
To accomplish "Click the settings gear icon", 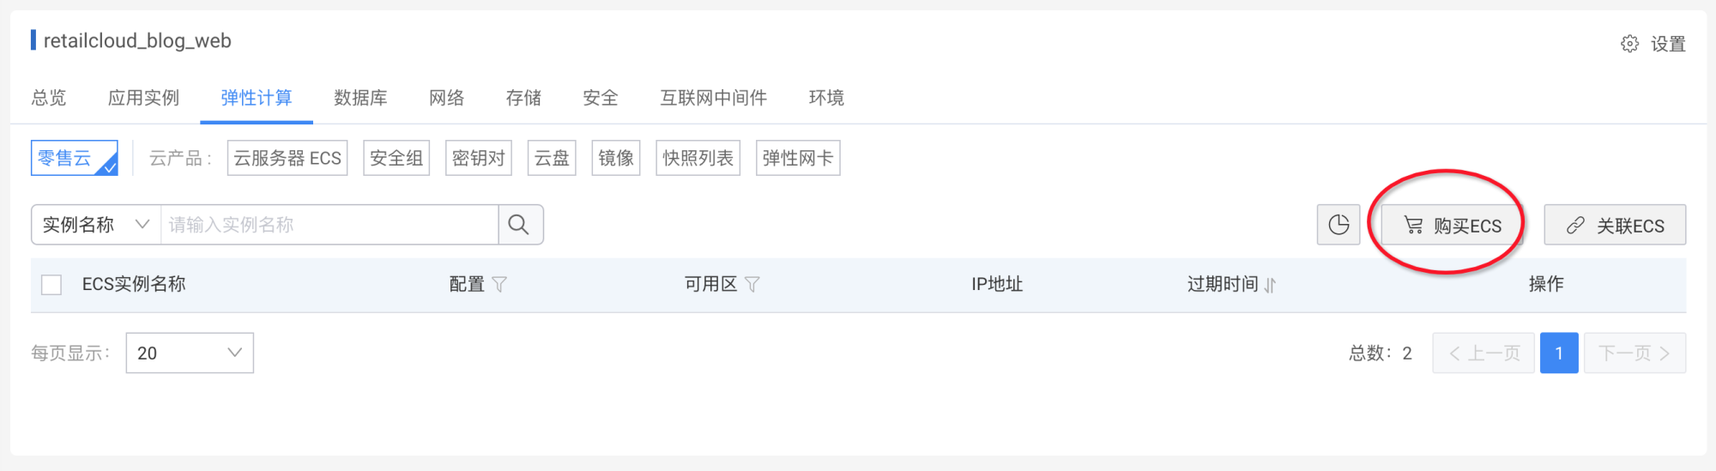I will (1629, 44).
